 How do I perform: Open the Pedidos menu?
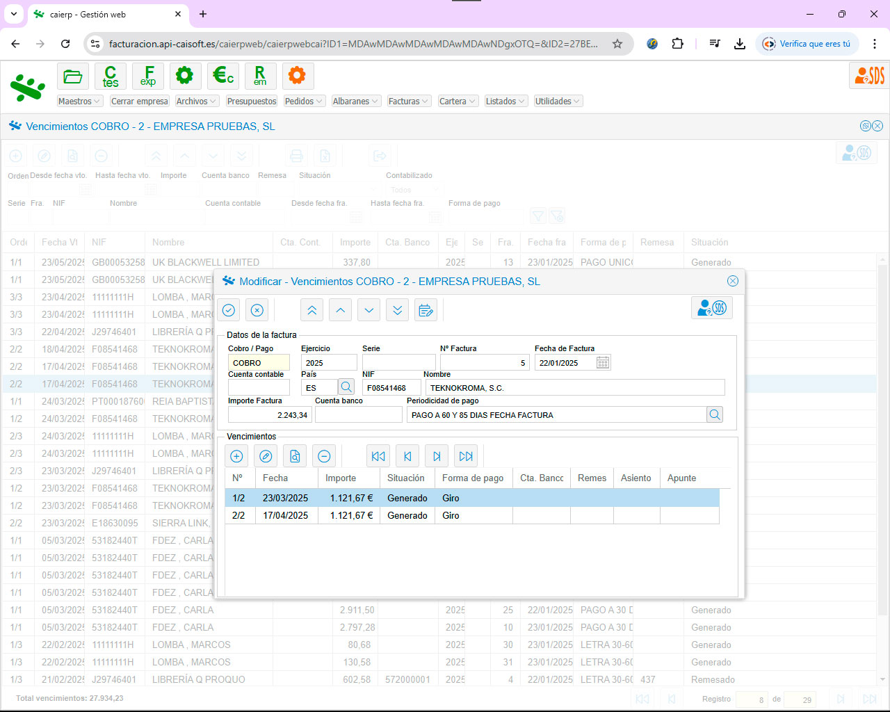pos(305,102)
